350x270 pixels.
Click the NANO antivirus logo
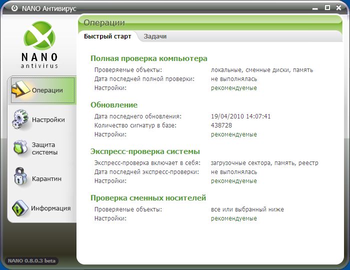(x=39, y=44)
